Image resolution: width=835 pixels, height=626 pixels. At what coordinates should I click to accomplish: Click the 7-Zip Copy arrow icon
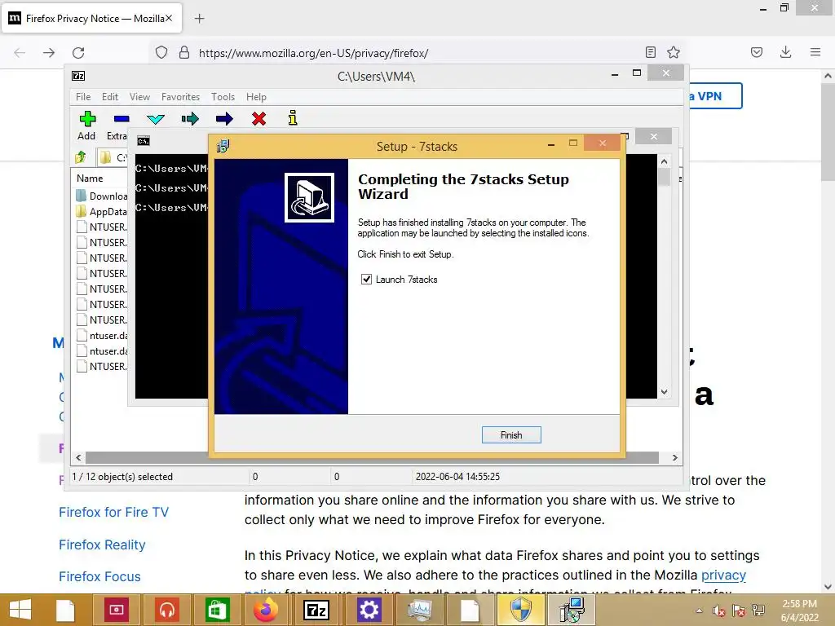[189, 119]
